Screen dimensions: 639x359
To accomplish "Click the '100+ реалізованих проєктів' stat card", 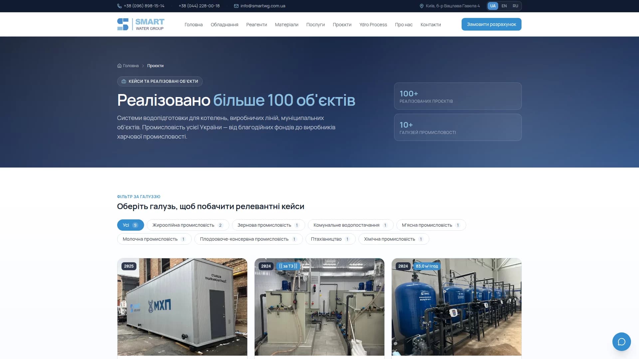I will click(458, 96).
